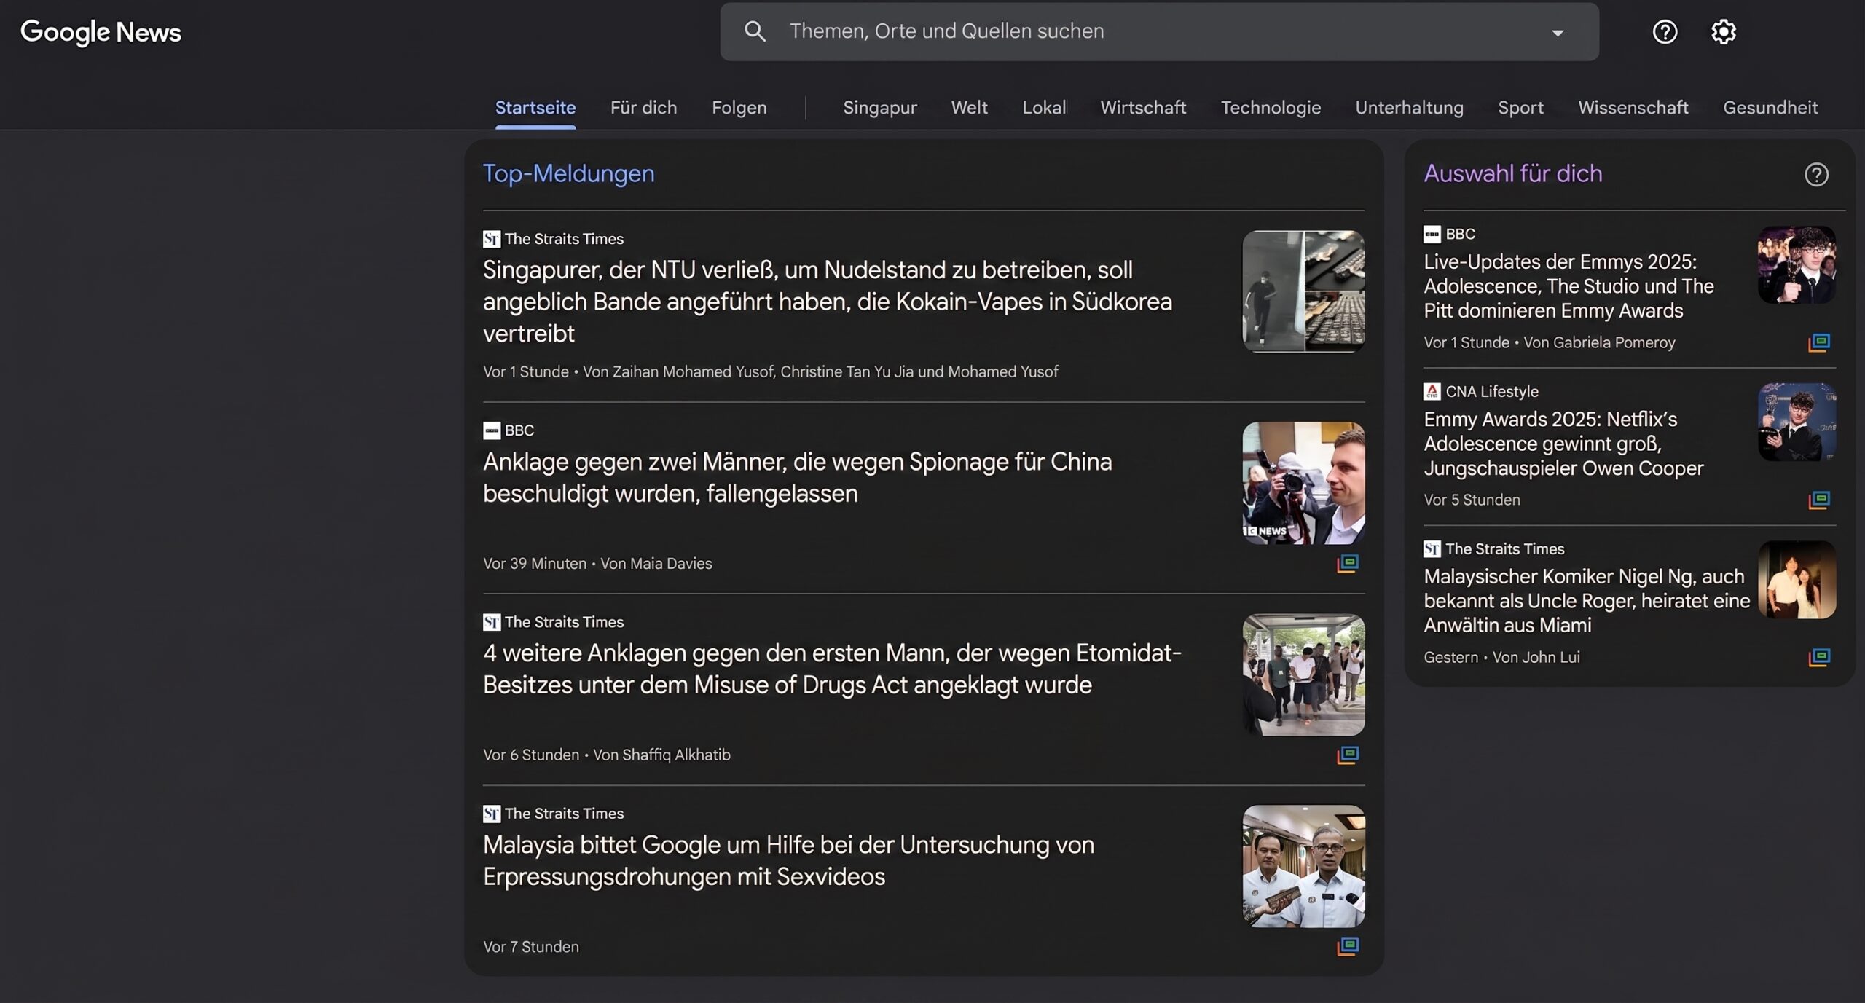Open the search options dropdown arrow
Viewport: 1865px width, 1003px height.
pos(1558,32)
